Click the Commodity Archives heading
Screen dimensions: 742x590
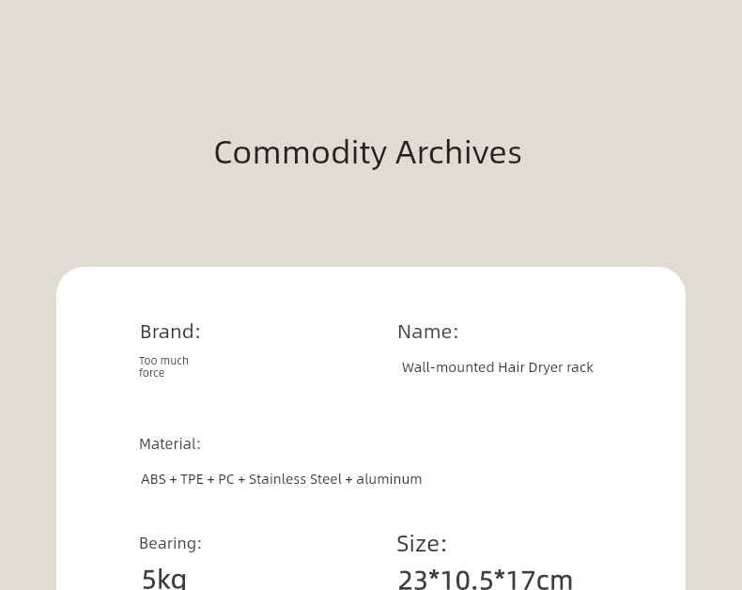pos(367,153)
